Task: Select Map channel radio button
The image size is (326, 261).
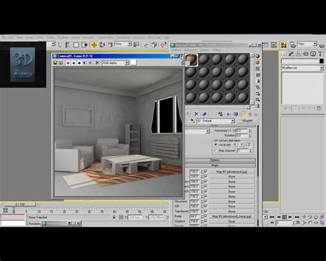Action: (x=216, y=151)
